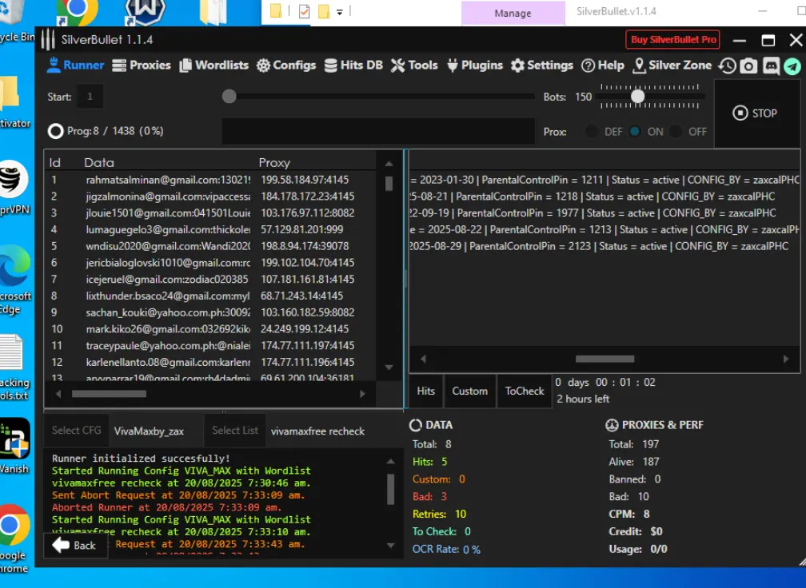Select row with sachan_kouki@yahoo.com.ph

click(211, 312)
